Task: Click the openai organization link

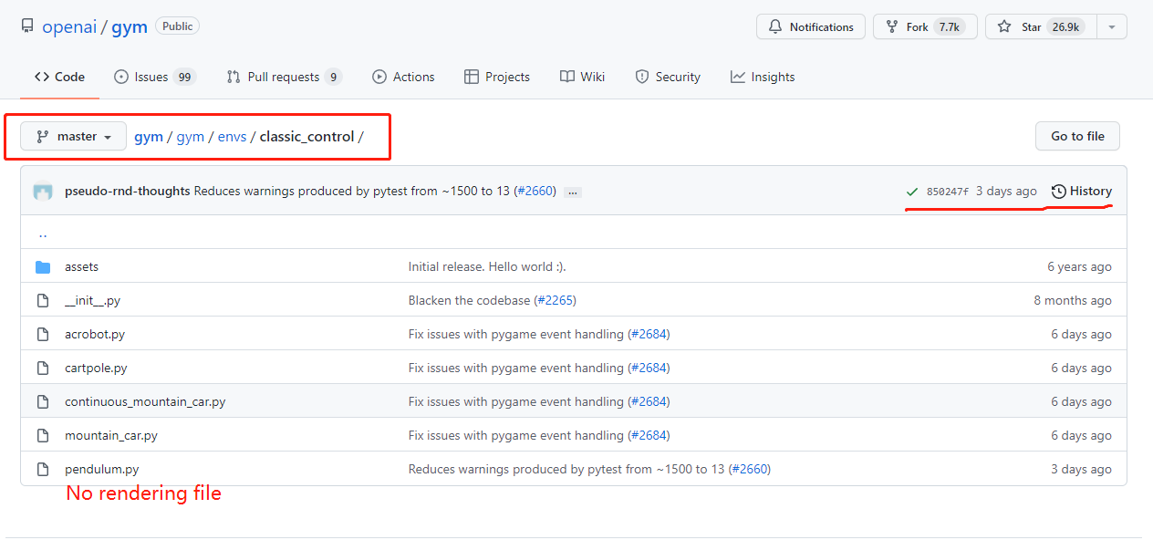Action: [x=69, y=26]
